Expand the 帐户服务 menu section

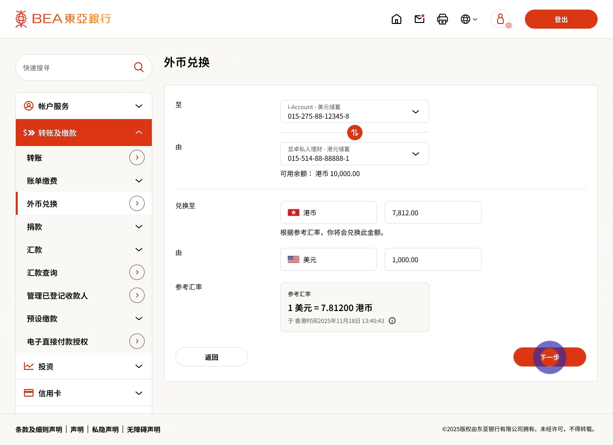click(84, 106)
